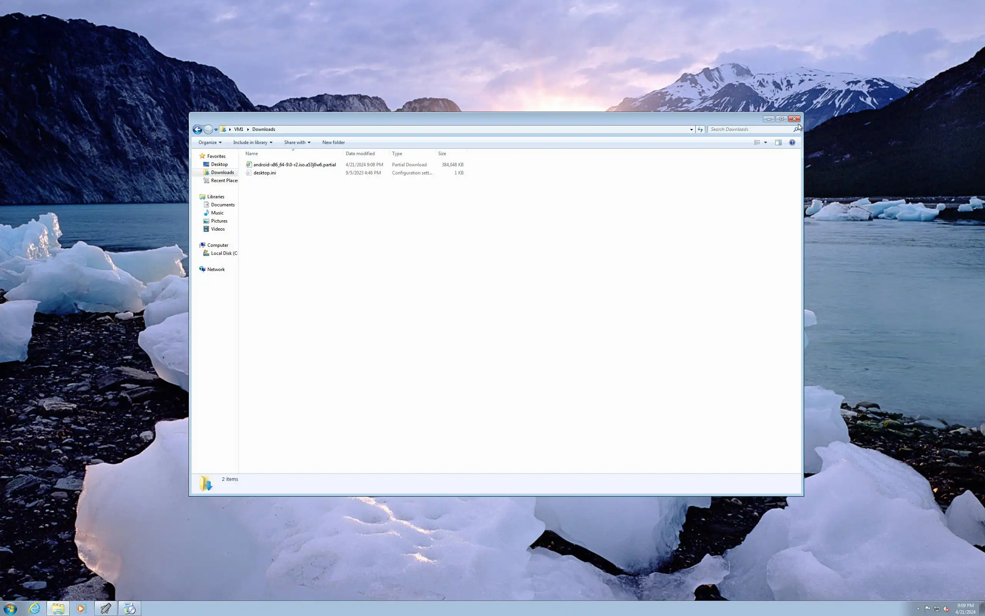Open the Help question mark icon

[792, 142]
